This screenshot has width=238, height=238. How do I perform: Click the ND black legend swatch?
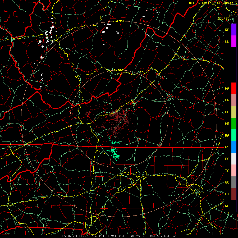click(234, 206)
